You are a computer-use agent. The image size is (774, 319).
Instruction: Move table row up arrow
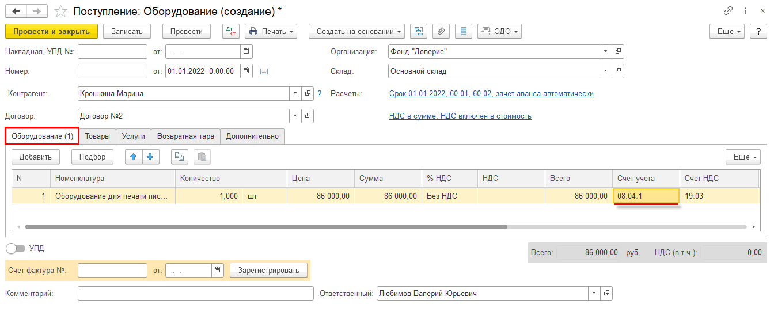click(x=134, y=157)
